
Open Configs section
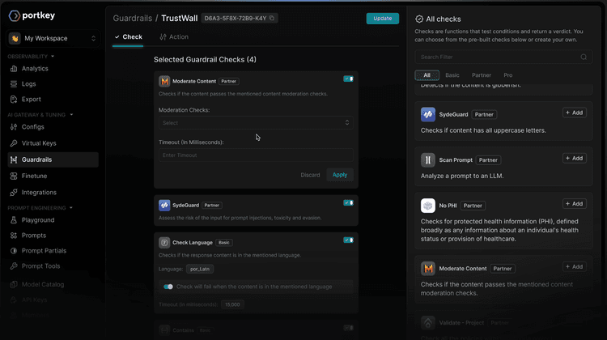click(x=32, y=127)
